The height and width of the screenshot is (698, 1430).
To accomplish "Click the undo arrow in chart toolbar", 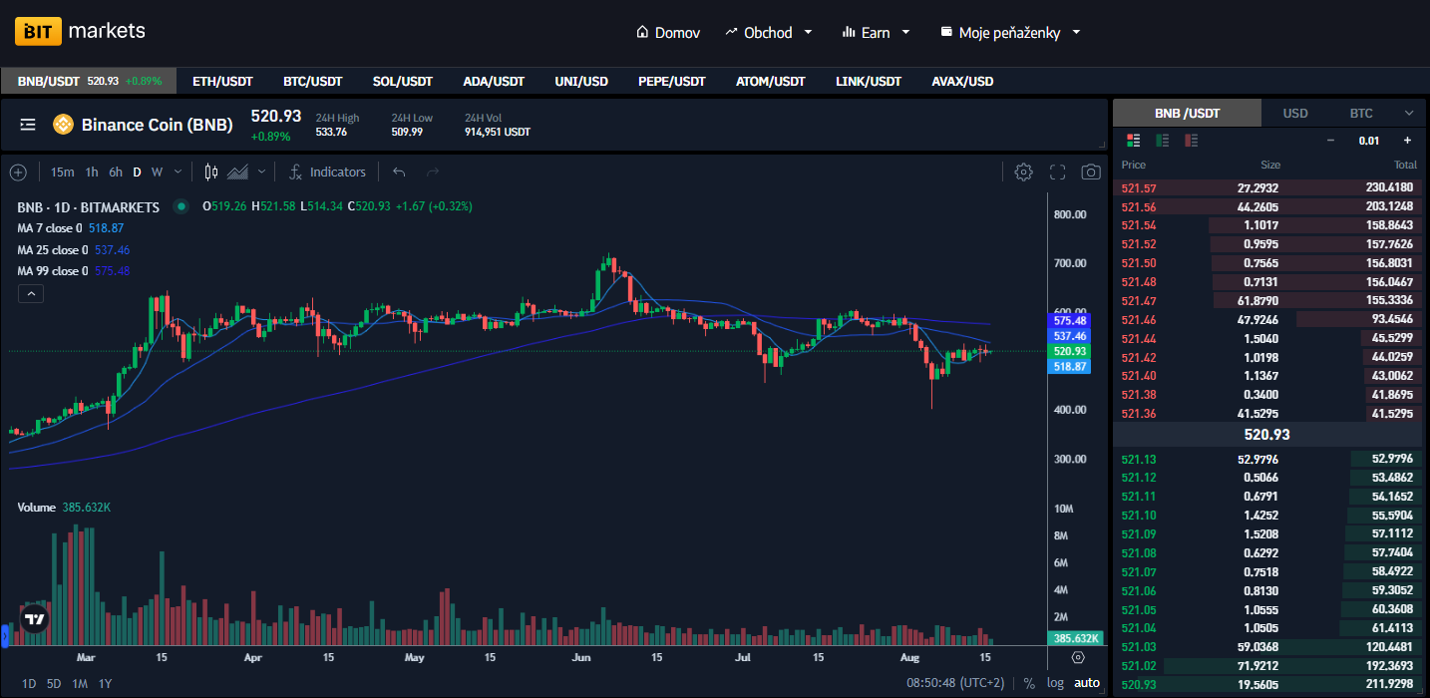I will click(x=399, y=173).
